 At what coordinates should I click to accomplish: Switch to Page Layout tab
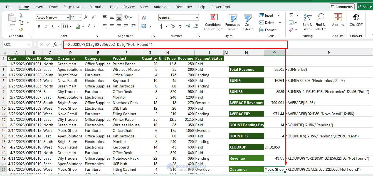pos(73,7)
